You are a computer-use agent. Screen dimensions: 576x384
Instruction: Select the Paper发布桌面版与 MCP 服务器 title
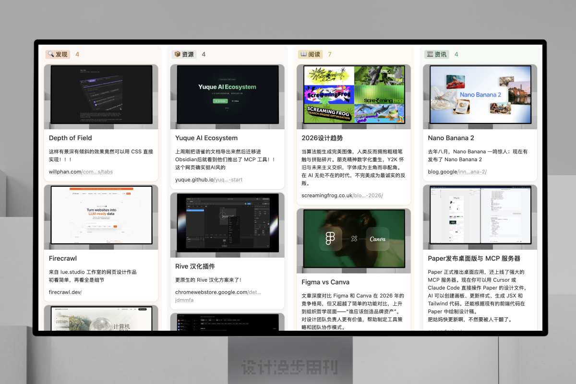point(474,258)
